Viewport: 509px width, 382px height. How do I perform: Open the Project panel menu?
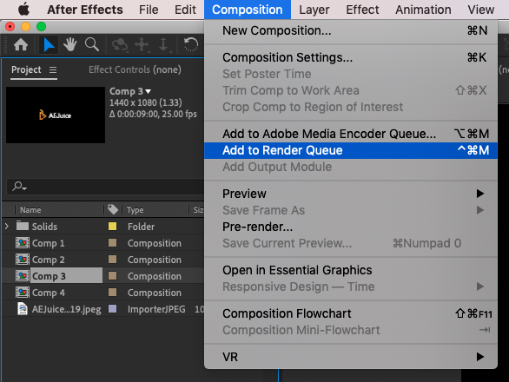pyautogui.click(x=53, y=69)
